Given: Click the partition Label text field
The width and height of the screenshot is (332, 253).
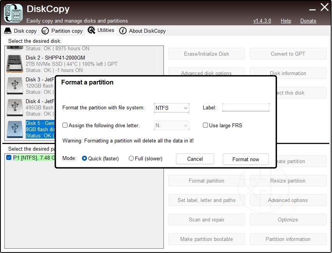Looking at the screenshot, I should [x=245, y=107].
